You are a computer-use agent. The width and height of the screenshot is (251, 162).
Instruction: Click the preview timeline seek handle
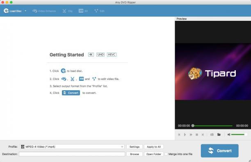[193, 126]
